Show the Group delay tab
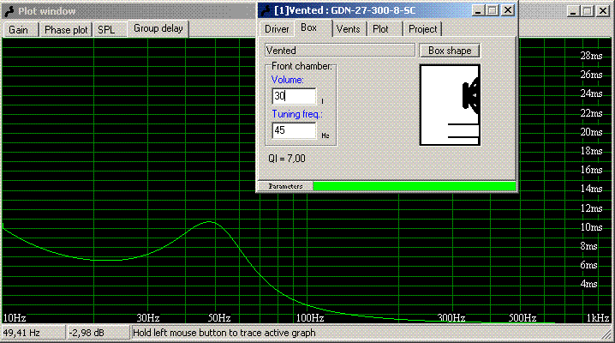This screenshot has height=343, width=615. [158, 28]
